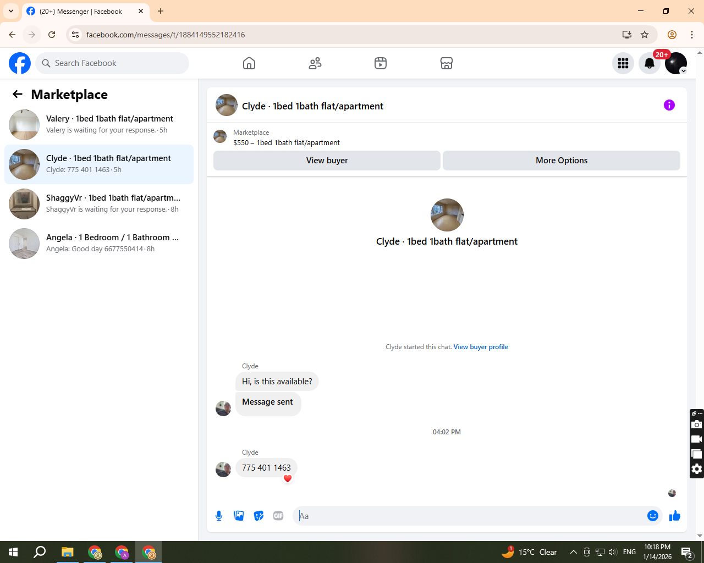Click the '775 401 1463' message bubble
The height and width of the screenshot is (563, 704).
(266, 468)
